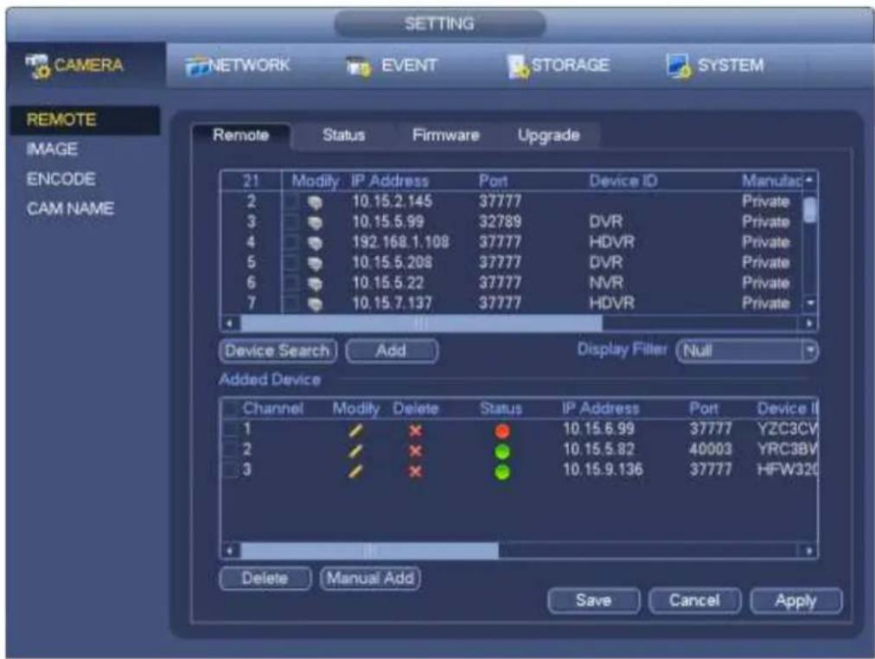Click added device scroll left arrow

coord(230,551)
